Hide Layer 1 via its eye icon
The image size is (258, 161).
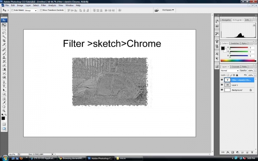222,85
